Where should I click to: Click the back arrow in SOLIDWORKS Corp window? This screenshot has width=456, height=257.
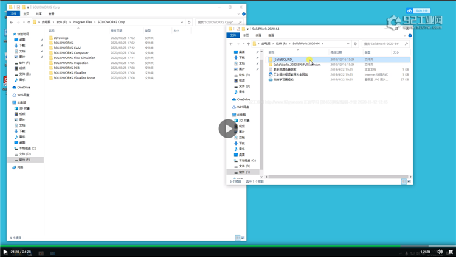point(12,22)
